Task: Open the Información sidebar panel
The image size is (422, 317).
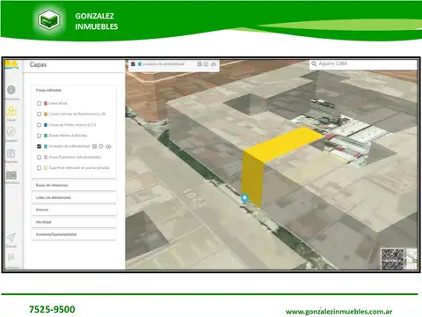Action: tap(11, 90)
